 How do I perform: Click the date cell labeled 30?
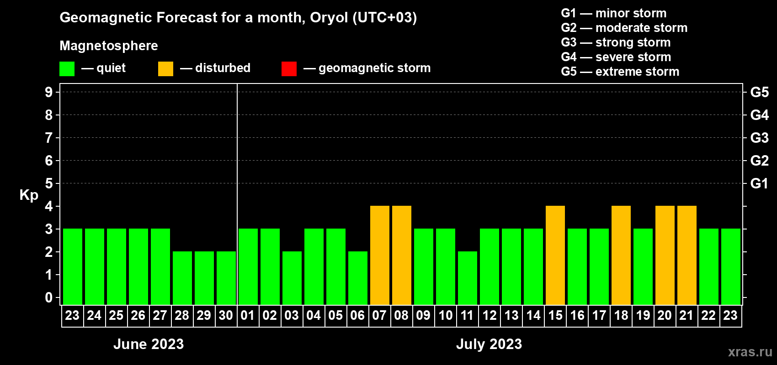pyautogui.click(x=226, y=316)
